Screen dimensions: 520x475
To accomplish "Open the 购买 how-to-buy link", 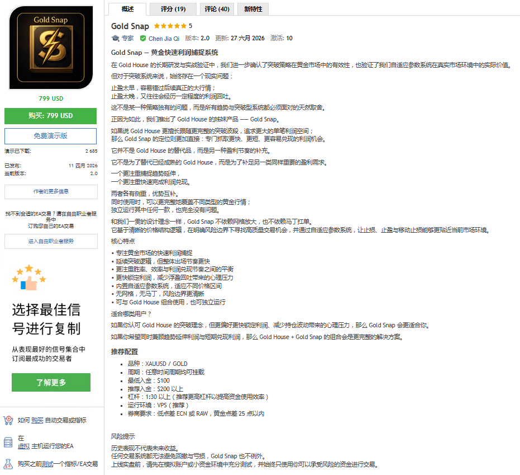I will 37,421.
